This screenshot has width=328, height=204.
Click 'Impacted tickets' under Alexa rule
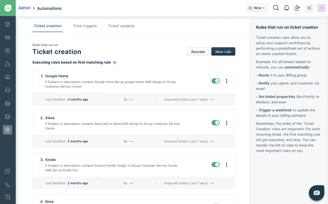coord(189,141)
